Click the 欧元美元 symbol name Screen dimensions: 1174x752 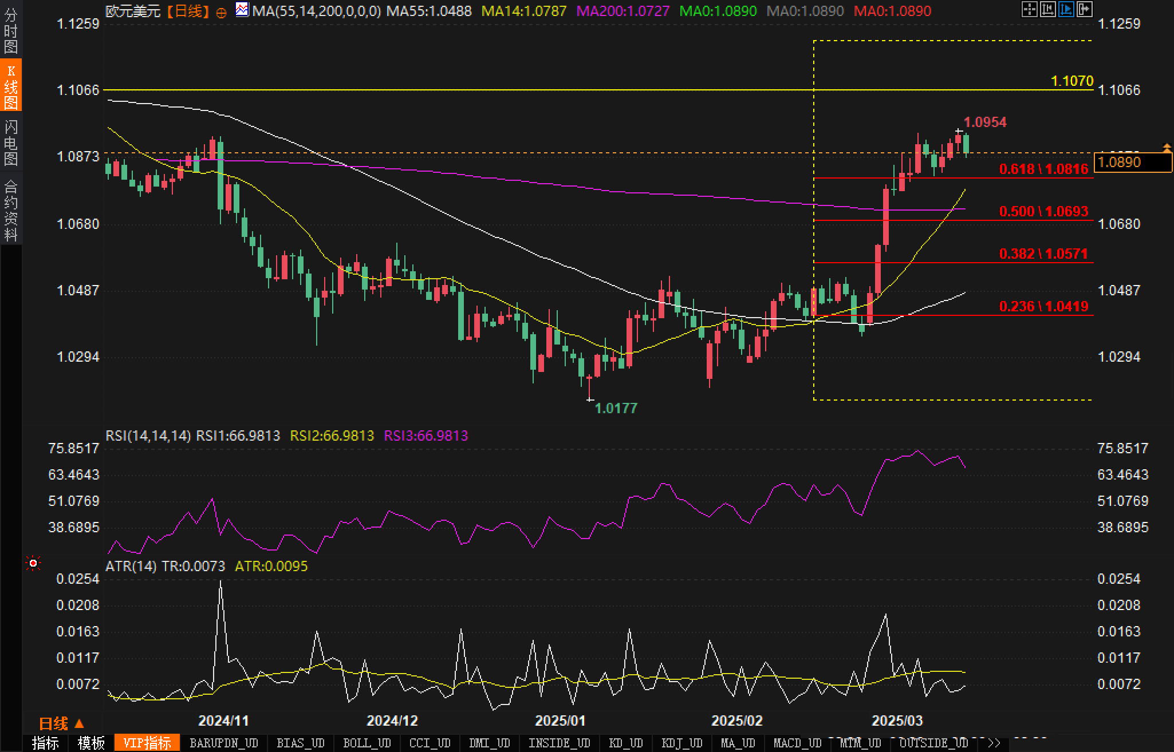[x=133, y=11]
